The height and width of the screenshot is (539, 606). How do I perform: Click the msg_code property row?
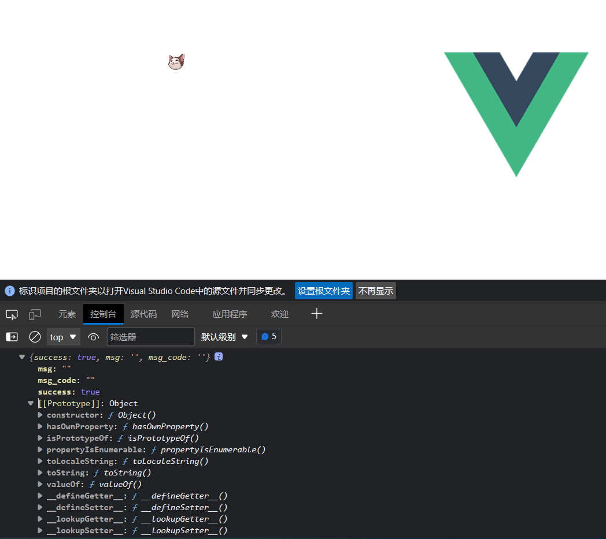point(66,380)
